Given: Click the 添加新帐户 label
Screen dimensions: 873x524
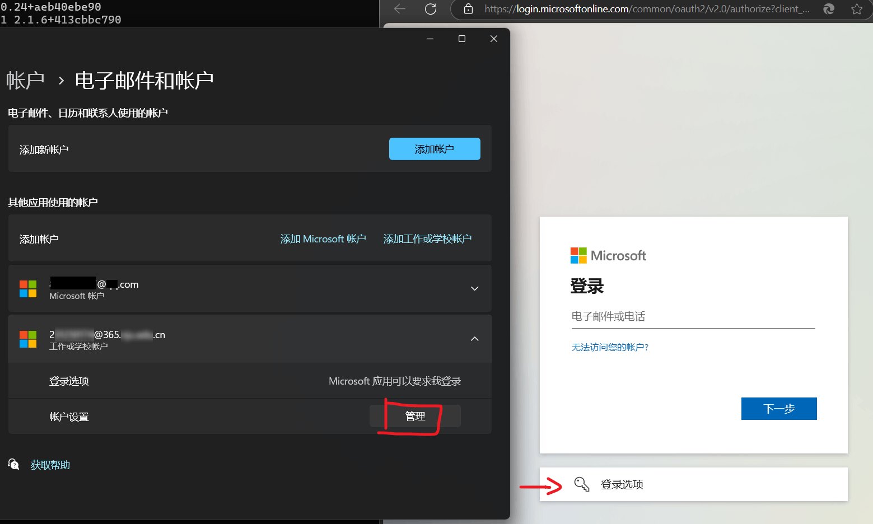Looking at the screenshot, I should pos(44,149).
